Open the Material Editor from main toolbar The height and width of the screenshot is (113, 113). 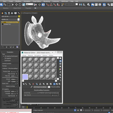[x=104, y=5]
